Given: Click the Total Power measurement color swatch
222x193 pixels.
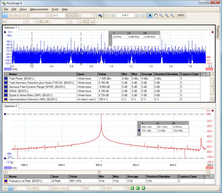Looking at the screenshot, I should [x=6, y=78].
